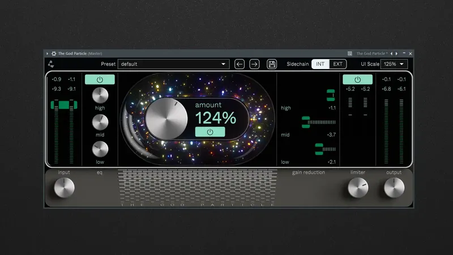Click the gain reduction label
This screenshot has width=453, height=255.
pyautogui.click(x=309, y=172)
